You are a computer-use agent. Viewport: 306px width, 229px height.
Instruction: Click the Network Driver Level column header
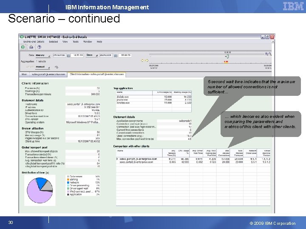[250, 153]
